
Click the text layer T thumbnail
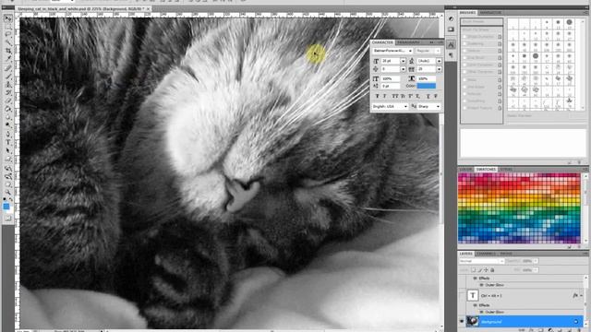click(x=473, y=295)
